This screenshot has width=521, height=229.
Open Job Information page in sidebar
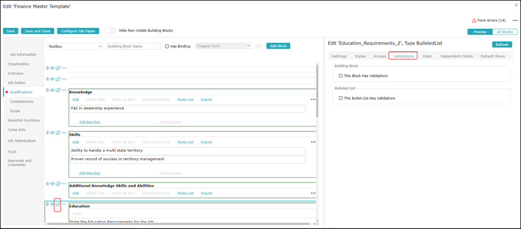[23, 55]
